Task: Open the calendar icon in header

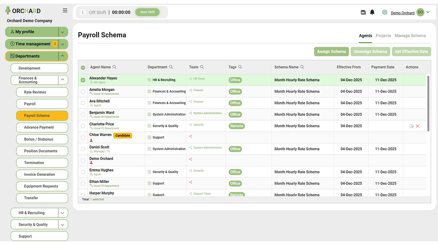Action: pyautogui.click(x=363, y=12)
